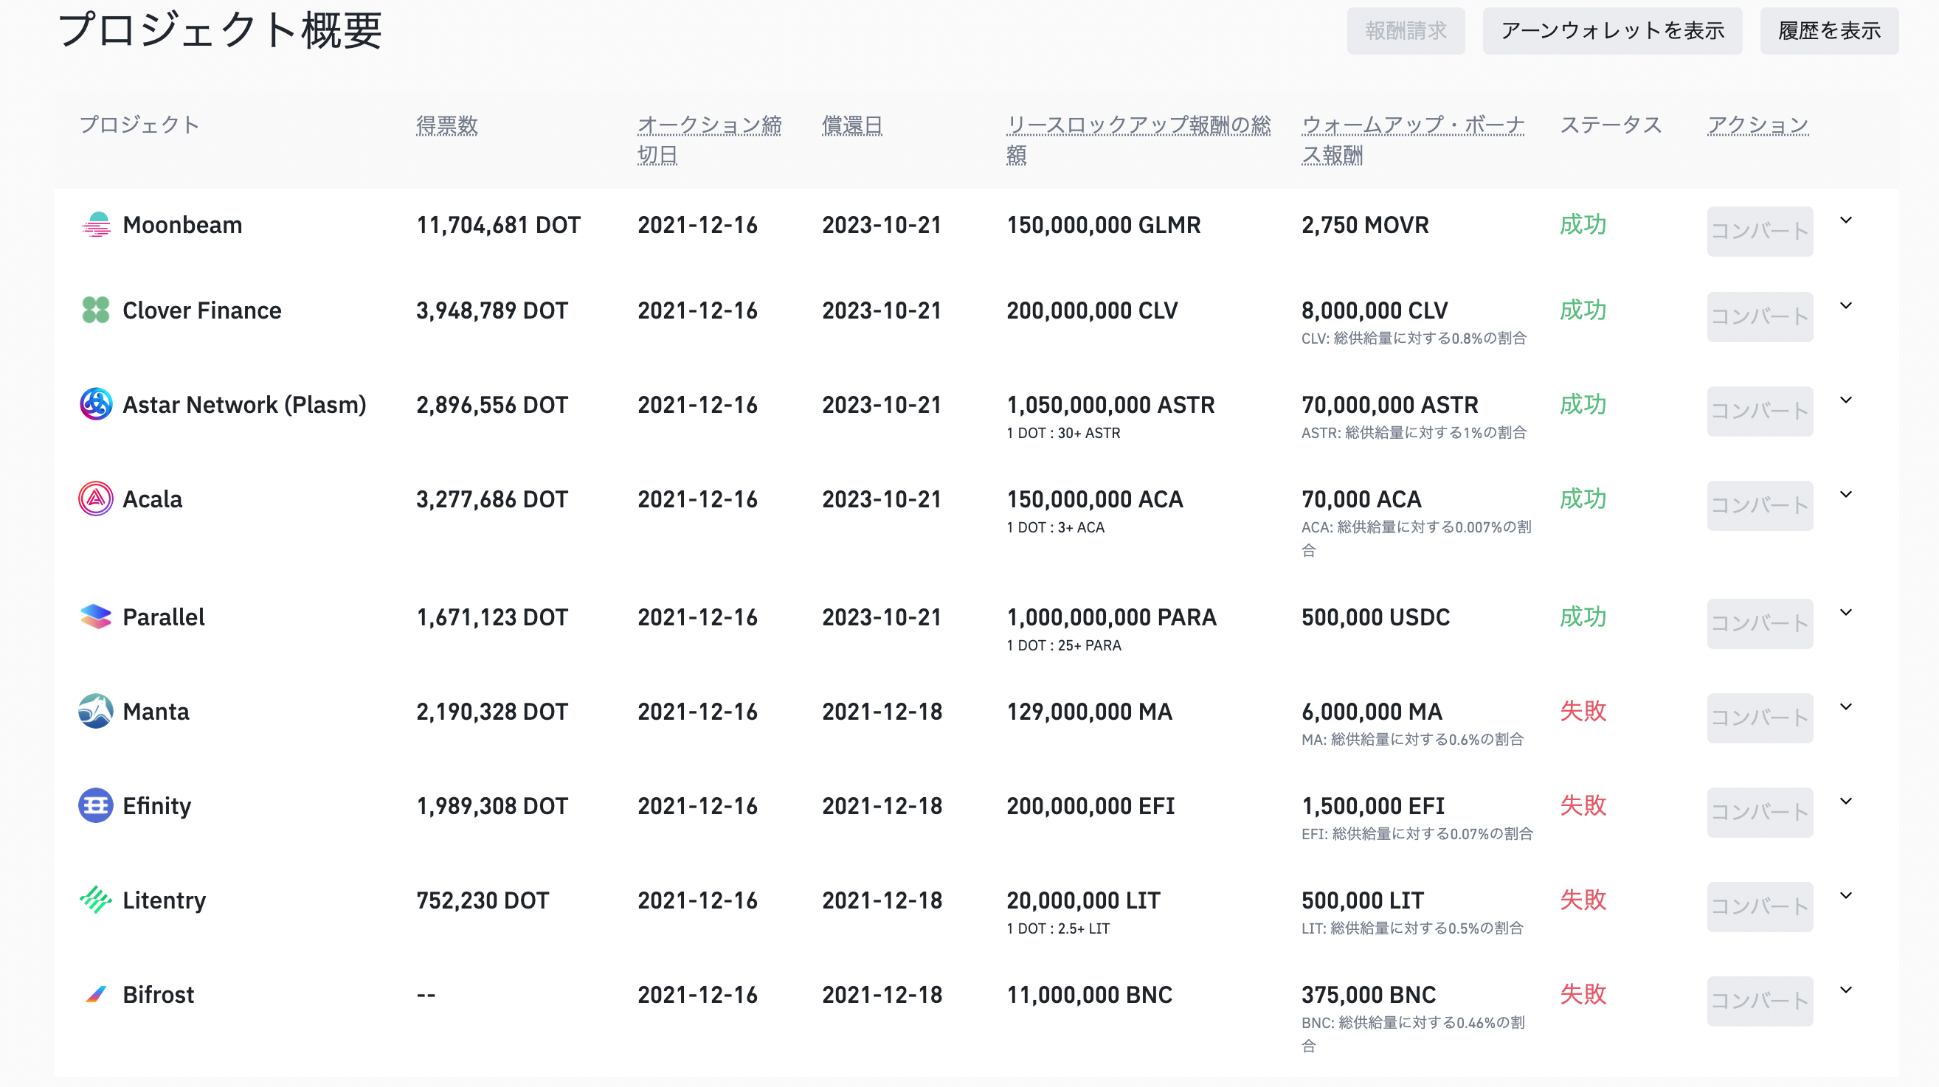Screen dimensions: 1939x1087
Task: Click the 2,750 MOVR bonus value
Action: click(1365, 225)
